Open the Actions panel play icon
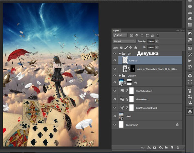Screen dimensions: 194x153 (190, 61)
